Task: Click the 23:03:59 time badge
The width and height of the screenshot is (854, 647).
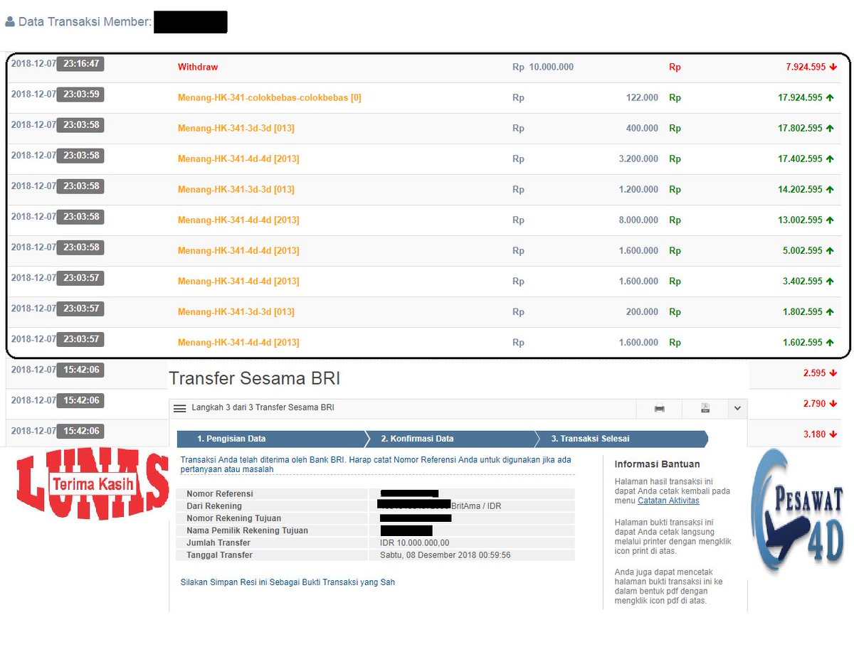Action: [80, 94]
